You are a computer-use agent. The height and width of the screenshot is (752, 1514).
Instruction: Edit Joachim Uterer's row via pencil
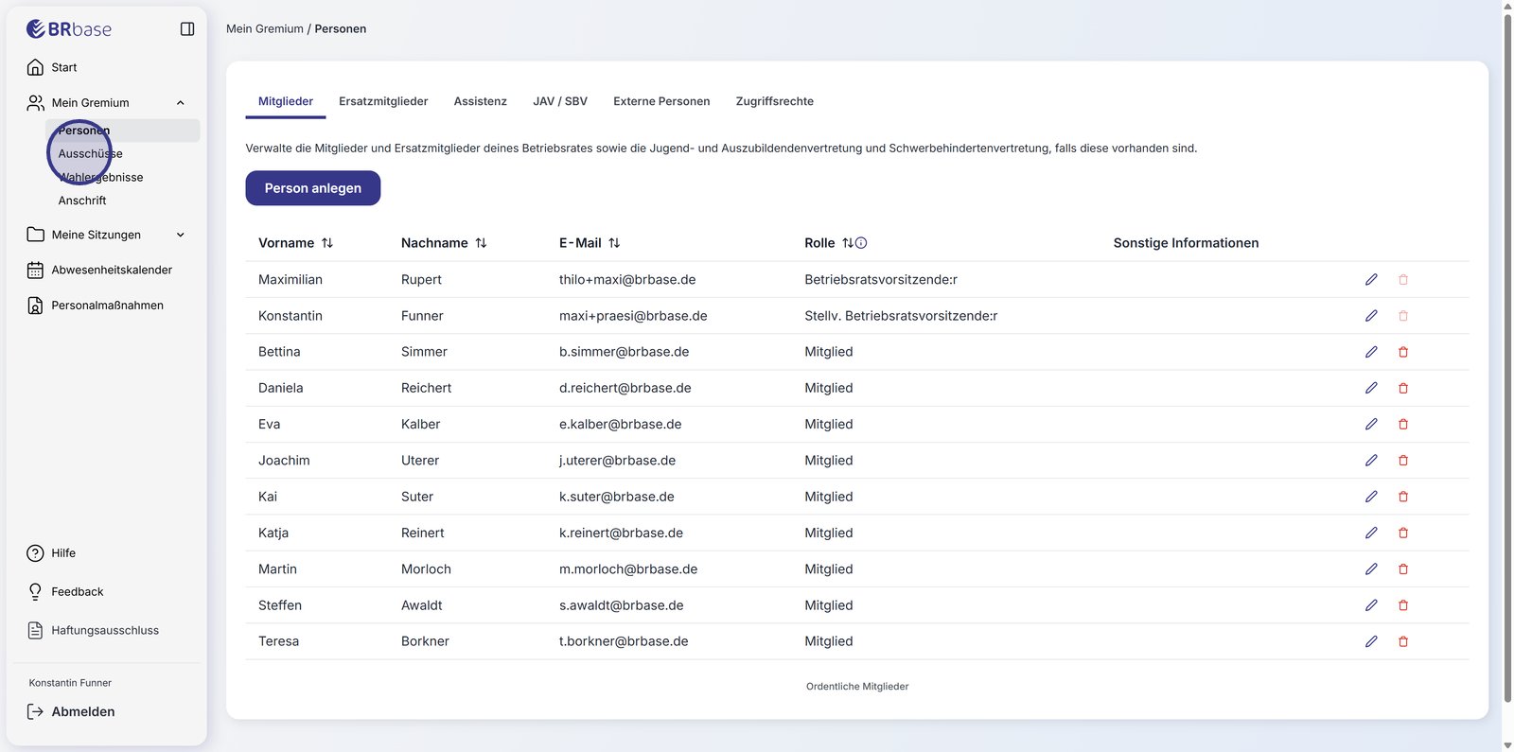click(x=1371, y=461)
